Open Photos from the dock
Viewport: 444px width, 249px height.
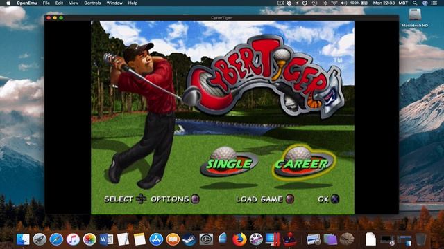click(89, 239)
